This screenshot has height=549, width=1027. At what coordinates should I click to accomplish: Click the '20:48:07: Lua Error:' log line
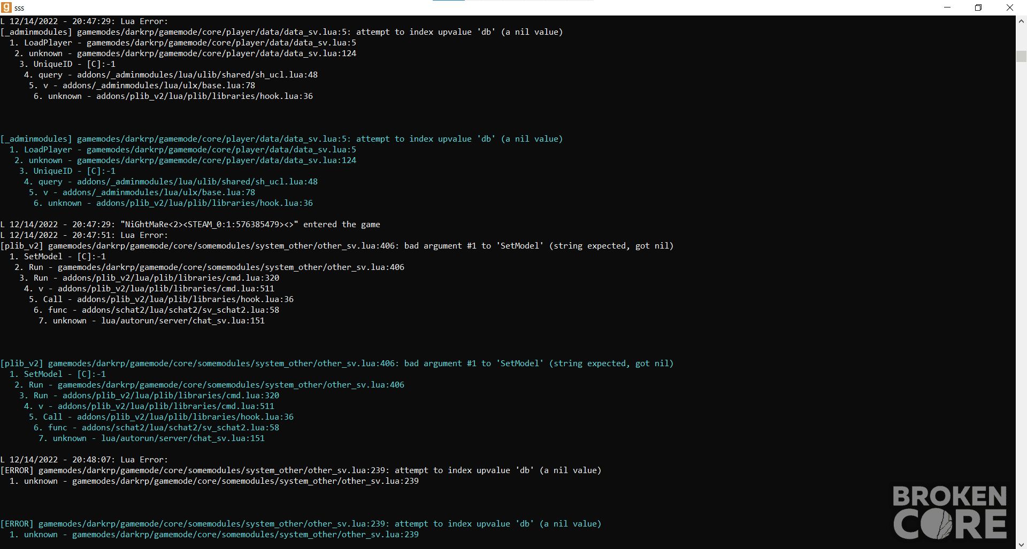click(x=85, y=460)
